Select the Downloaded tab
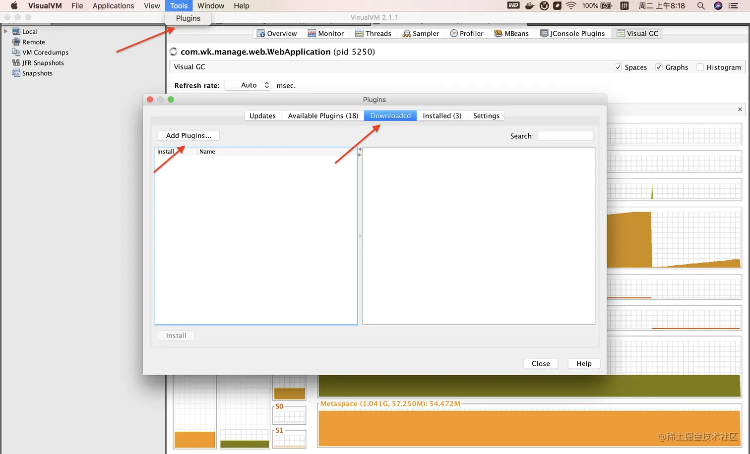This screenshot has width=750, height=454. click(x=390, y=115)
